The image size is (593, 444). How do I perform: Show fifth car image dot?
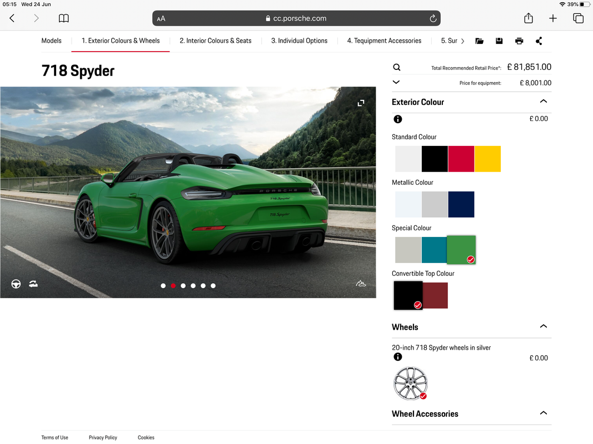(203, 286)
